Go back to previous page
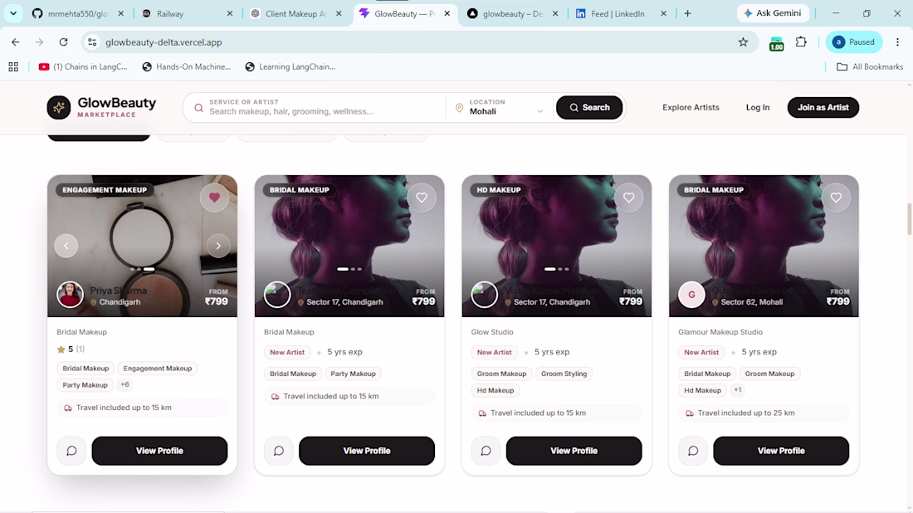The width and height of the screenshot is (913, 513). coord(15,42)
